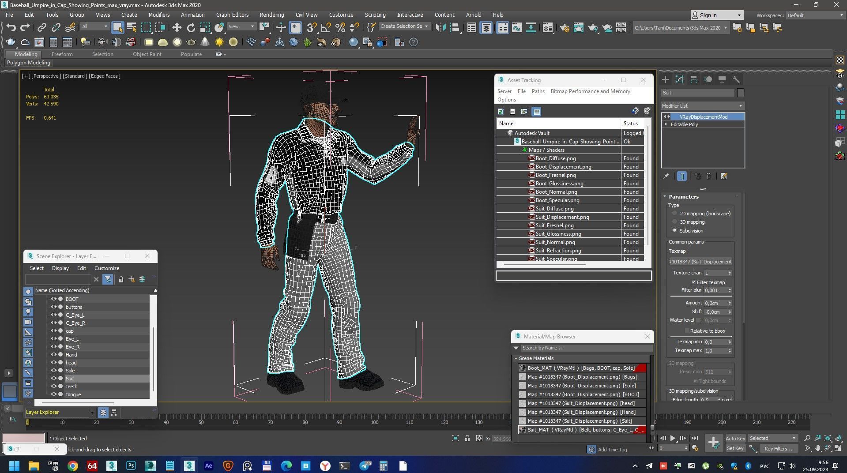The width and height of the screenshot is (847, 473).
Task: Open Render Setup teapot icon
Action: 565,28
